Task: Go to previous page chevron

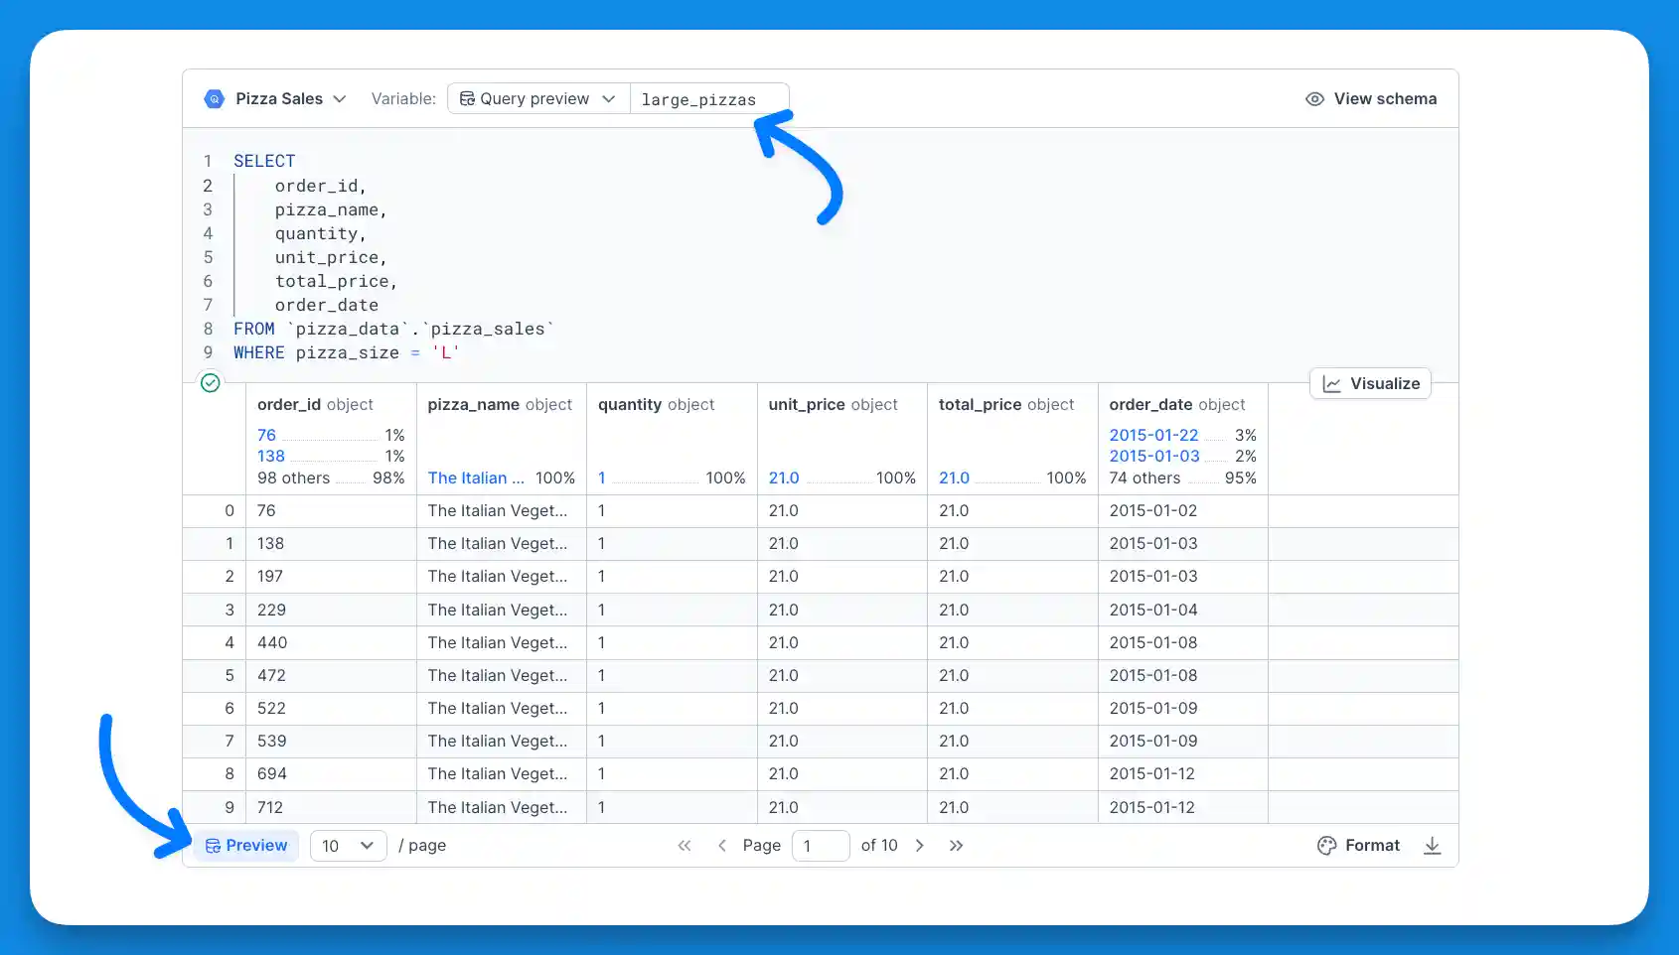Action: click(722, 845)
